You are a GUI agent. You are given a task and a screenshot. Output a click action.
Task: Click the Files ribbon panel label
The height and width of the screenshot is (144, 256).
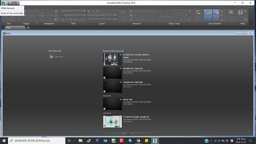(x=9, y=24)
